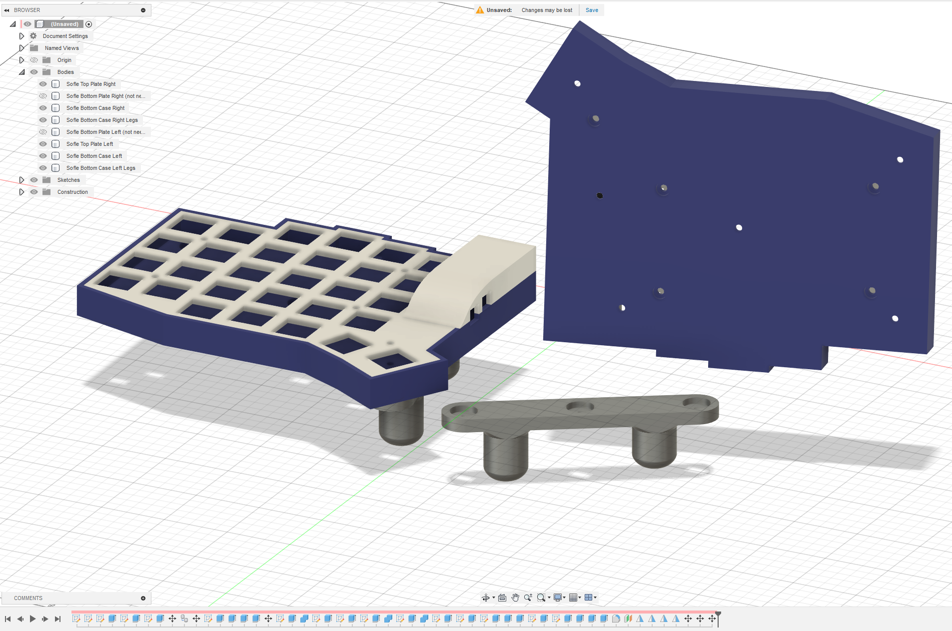This screenshot has height=631, width=952.
Task: Hide the Sofle Top Plate Right body
Action: pos(43,84)
